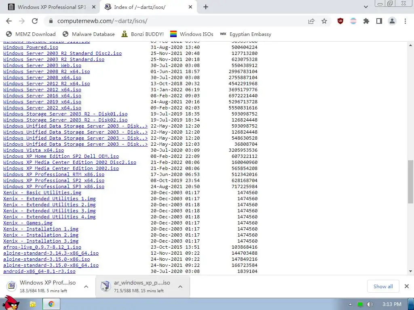Click the page scrollbar down arrow
Viewport: 414px width, 310px height.
(x=411, y=271)
